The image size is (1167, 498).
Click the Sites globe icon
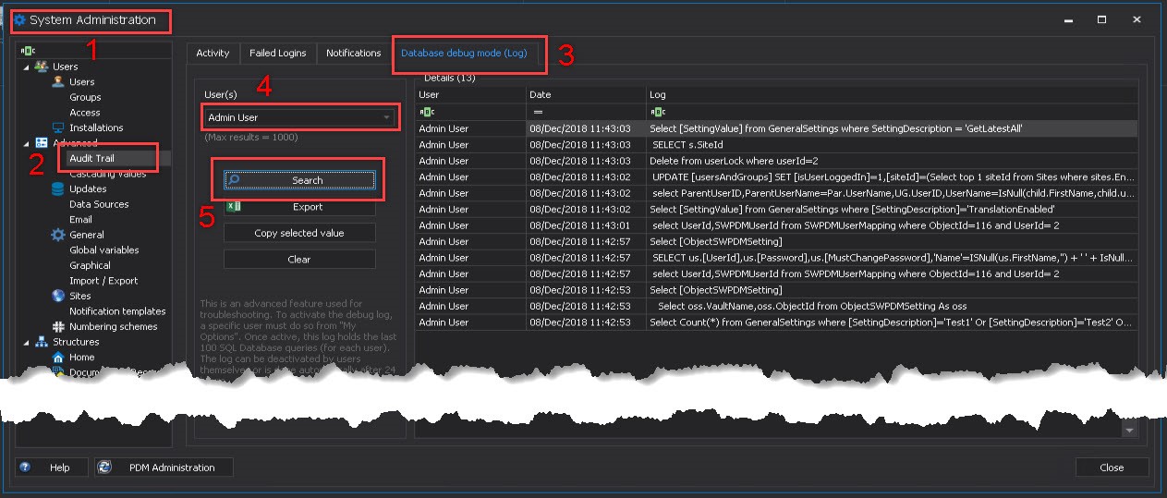tap(58, 296)
